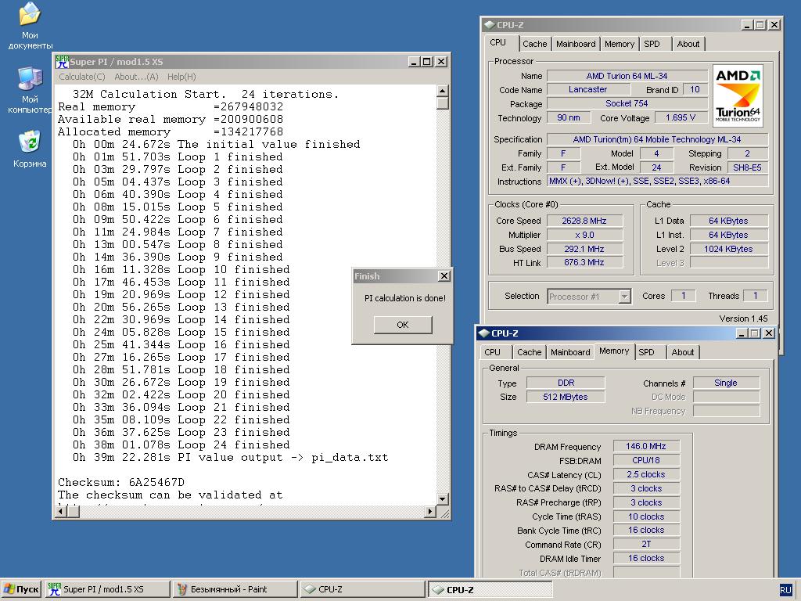Click the Command Rate 2T value

point(646,545)
